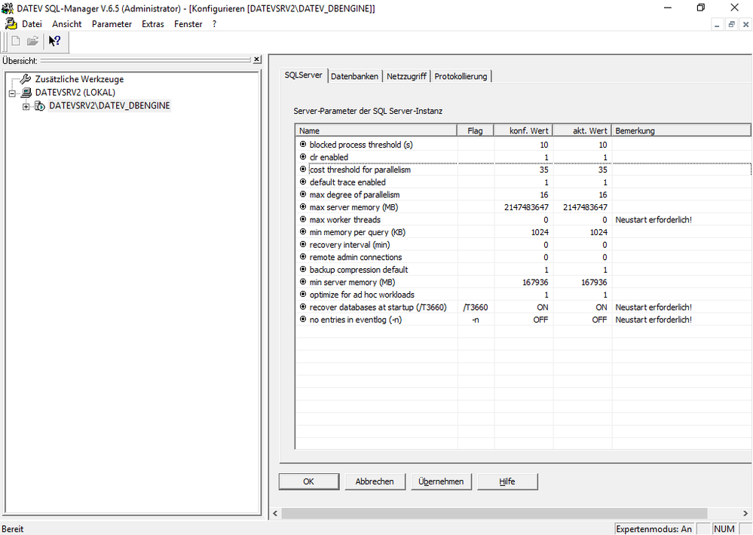Click bullet icon of max degree of parallelism
This screenshot has width=753, height=535.
pyautogui.click(x=303, y=194)
